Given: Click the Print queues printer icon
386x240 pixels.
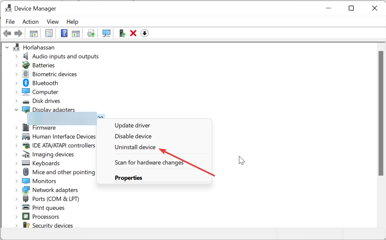Looking at the screenshot, I should (26, 207).
